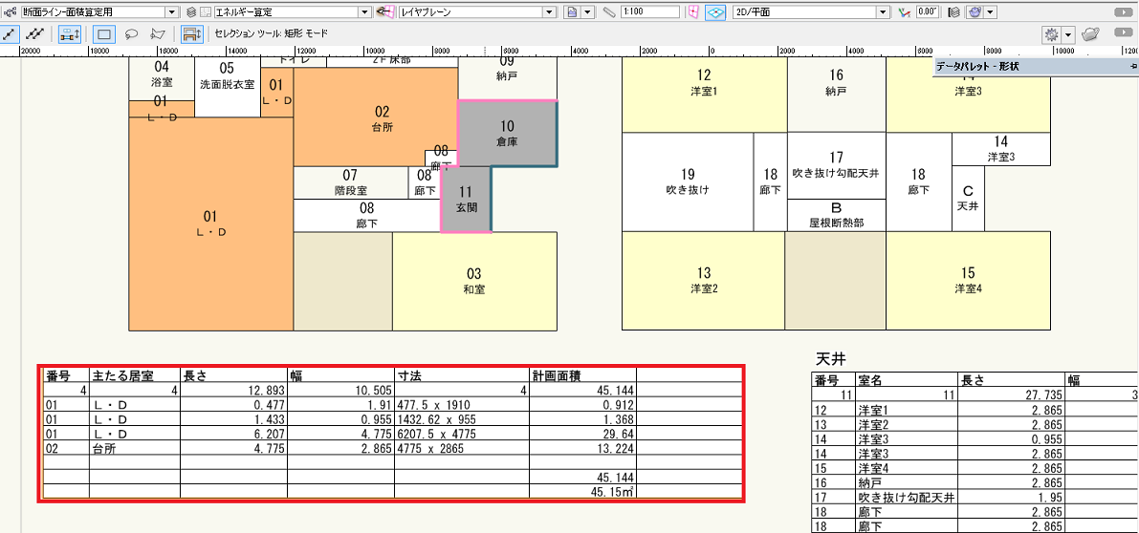
Task: Open the tool preferences gear icon
Action: click(x=1052, y=33)
